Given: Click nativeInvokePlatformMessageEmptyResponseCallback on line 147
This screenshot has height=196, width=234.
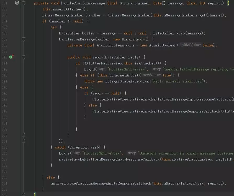Looking at the screenshot, I should [180, 99].
